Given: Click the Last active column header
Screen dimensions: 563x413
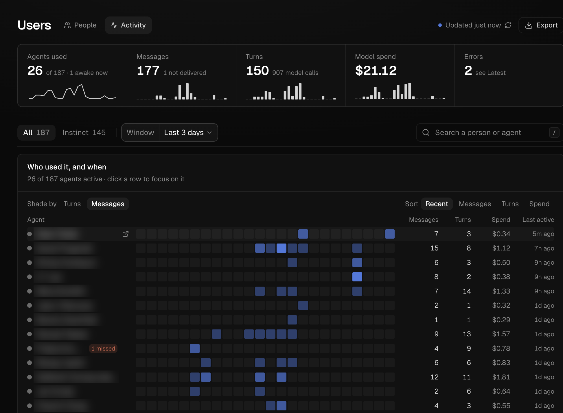Looking at the screenshot, I should click(538, 220).
